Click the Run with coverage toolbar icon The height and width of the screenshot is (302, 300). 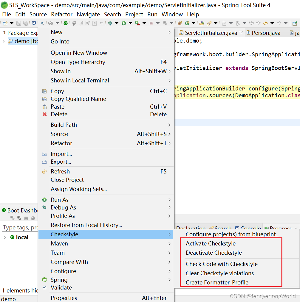click(x=137, y=23)
